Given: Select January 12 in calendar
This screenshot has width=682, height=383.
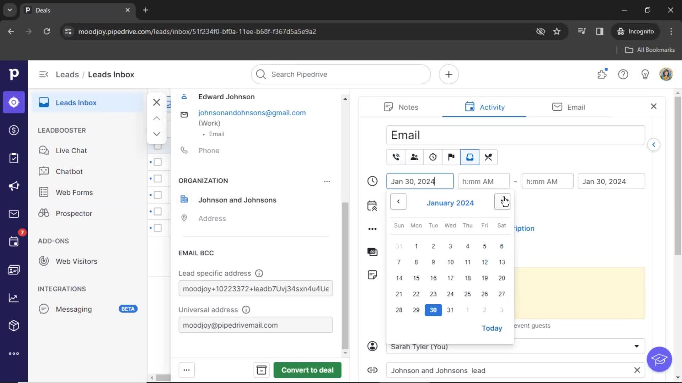Looking at the screenshot, I should [485, 262].
